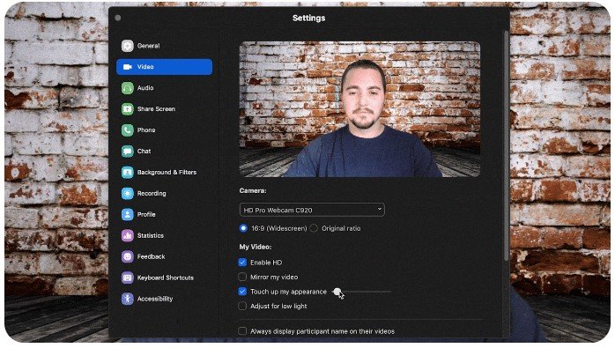Select Background & Filters icon
The width and height of the screenshot is (615, 348).
[127, 172]
